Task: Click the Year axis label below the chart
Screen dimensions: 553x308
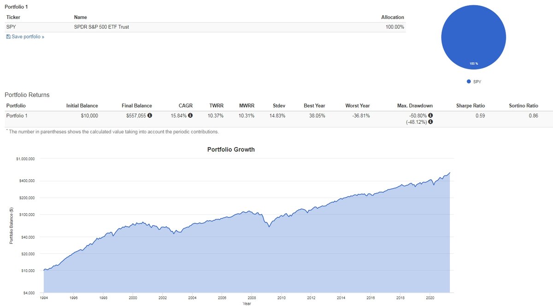Action: pos(247,303)
